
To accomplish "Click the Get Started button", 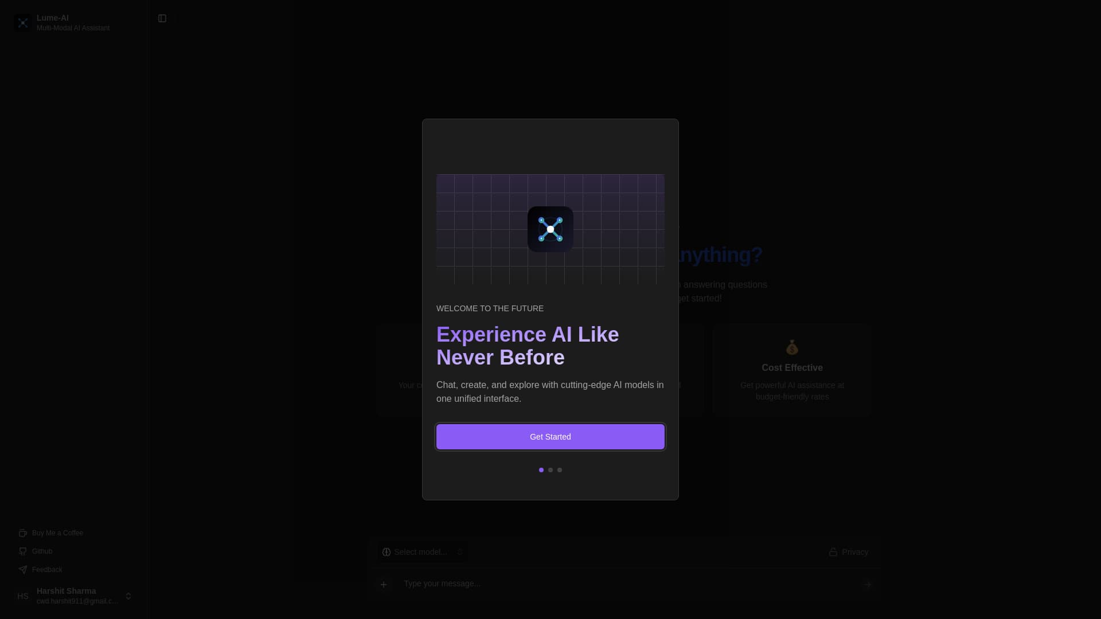I will 550,436.
